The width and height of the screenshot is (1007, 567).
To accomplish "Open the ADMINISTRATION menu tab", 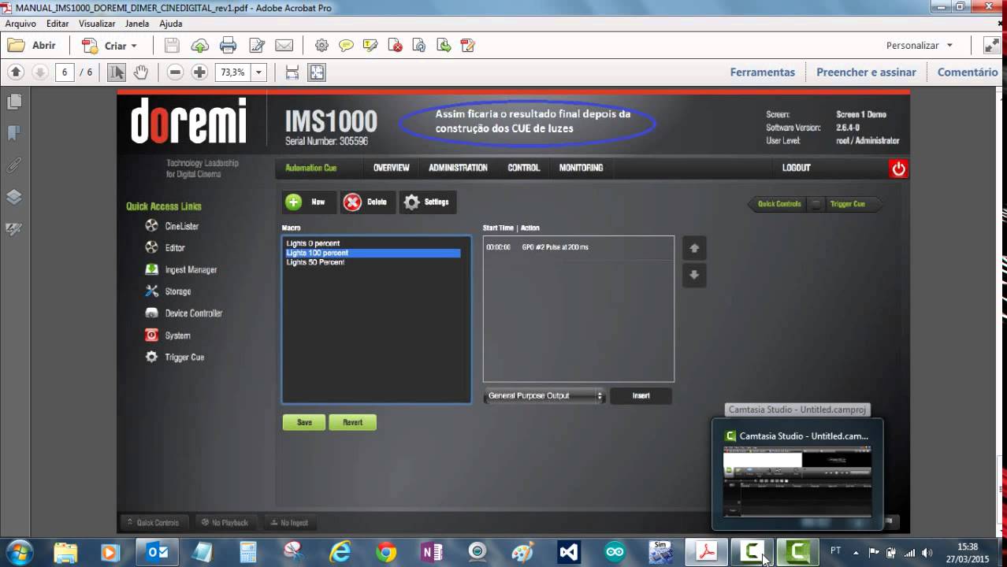I will pyautogui.click(x=458, y=168).
